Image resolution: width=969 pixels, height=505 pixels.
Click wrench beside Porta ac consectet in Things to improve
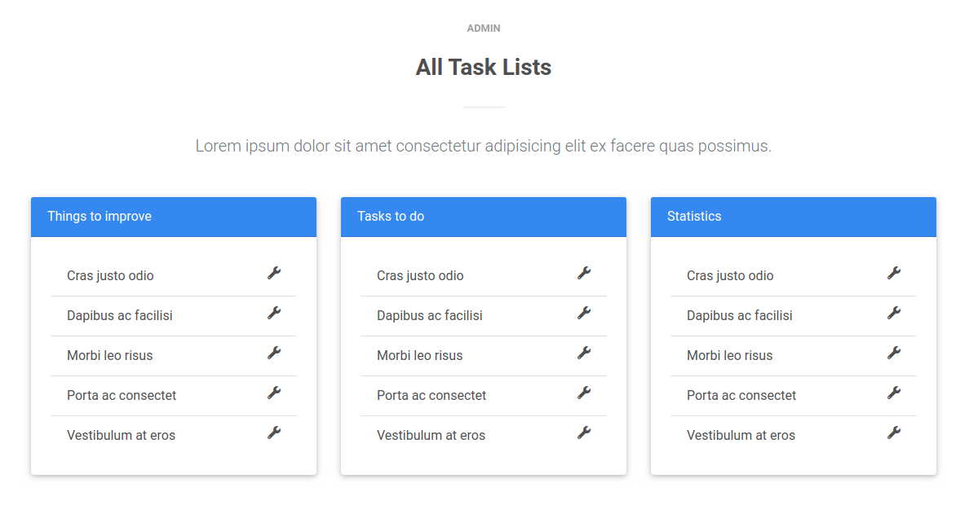tap(274, 393)
